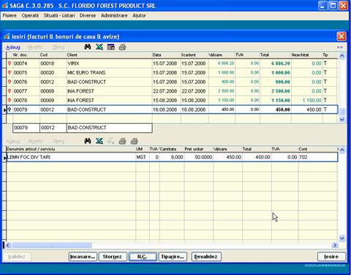The height and width of the screenshot is (275, 351).
Task: Click the N.C. button
Action: (143, 257)
